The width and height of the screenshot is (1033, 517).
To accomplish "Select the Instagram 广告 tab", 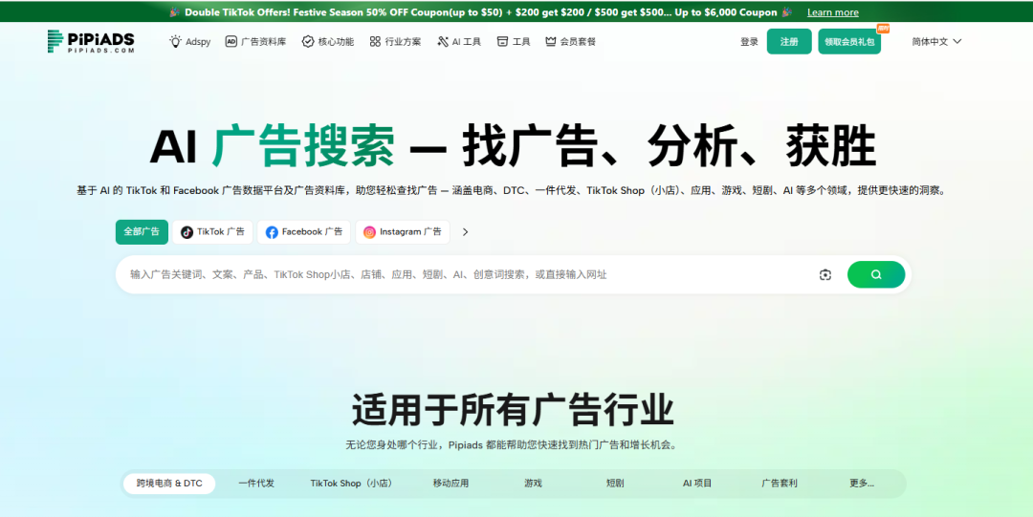I will pyautogui.click(x=403, y=232).
